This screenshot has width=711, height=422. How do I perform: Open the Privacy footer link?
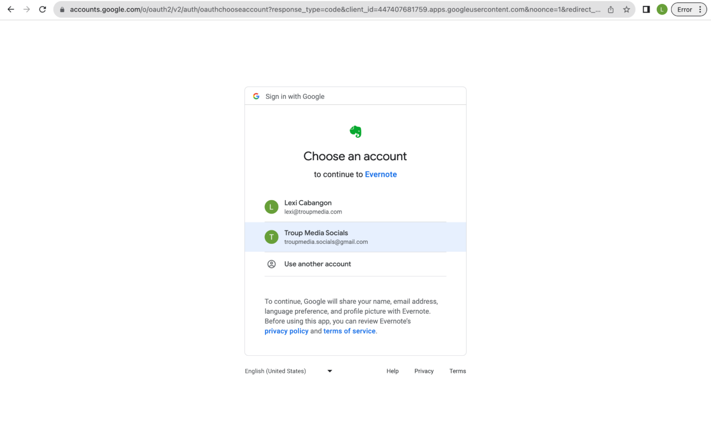coord(424,371)
